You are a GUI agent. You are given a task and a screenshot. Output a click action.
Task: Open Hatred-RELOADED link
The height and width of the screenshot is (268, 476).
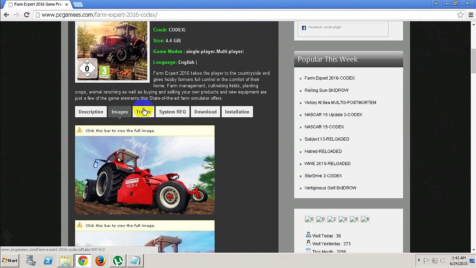point(323,151)
